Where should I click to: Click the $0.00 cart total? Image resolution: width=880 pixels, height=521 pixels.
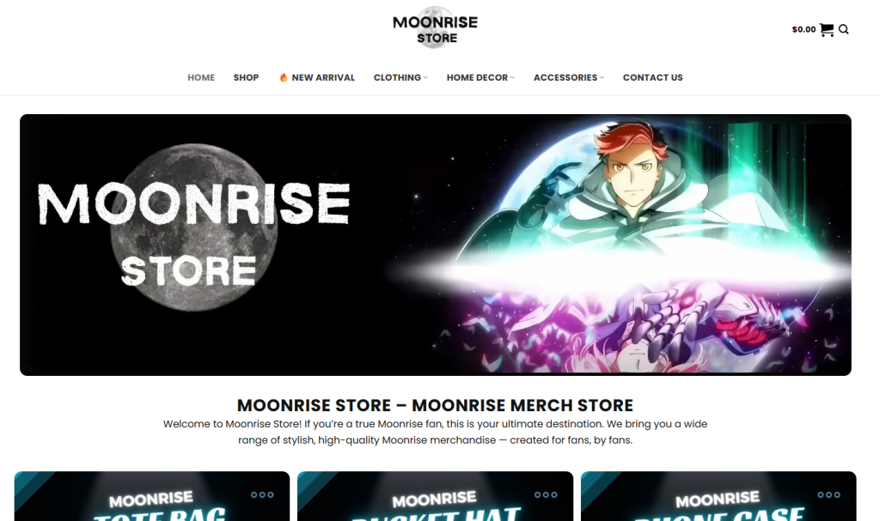(x=804, y=30)
